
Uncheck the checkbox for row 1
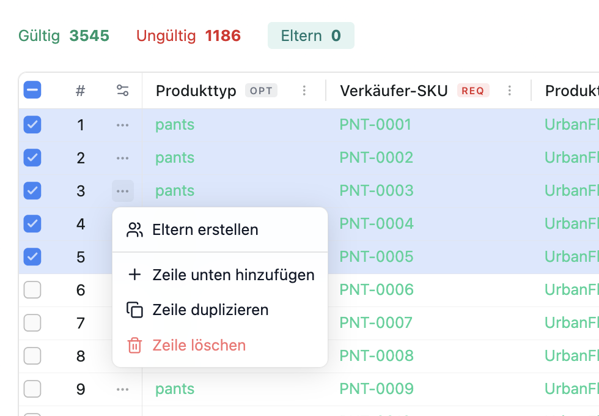(x=32, y=125)
